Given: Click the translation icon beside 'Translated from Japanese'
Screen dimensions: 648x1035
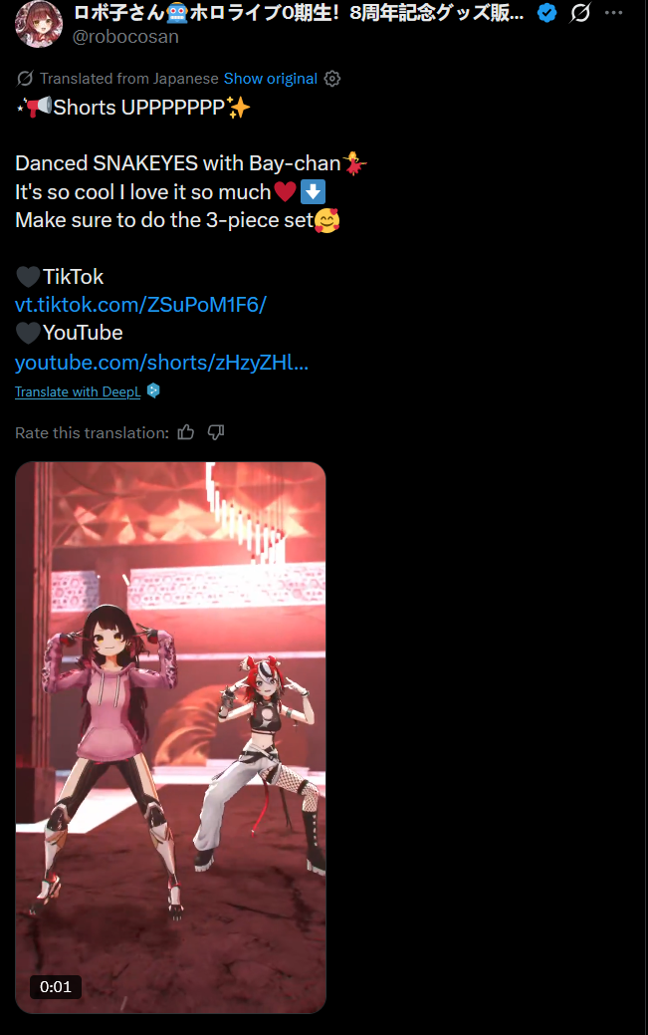Looking at the screenshot, I should (25, 79).
